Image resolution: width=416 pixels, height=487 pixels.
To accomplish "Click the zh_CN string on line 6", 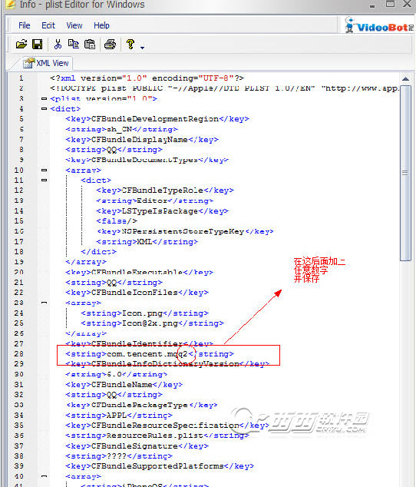I will [x=122, y=129].
